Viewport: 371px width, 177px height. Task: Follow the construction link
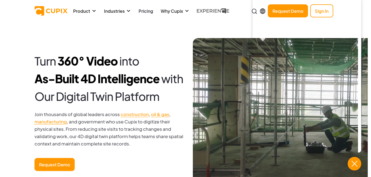point(135,114)
